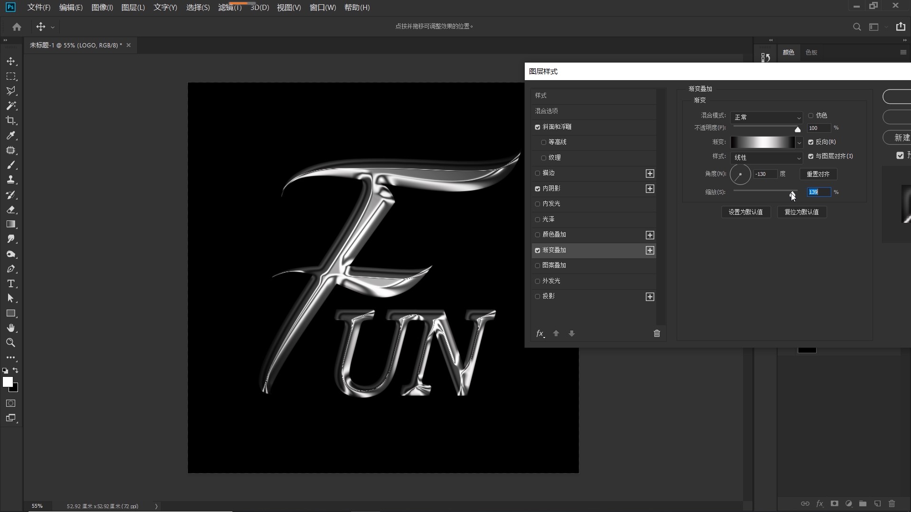Viewport: 911px width, 512px height.
Task: Open the 混合模式 blend mode dropdown
Action: [766, 117]
